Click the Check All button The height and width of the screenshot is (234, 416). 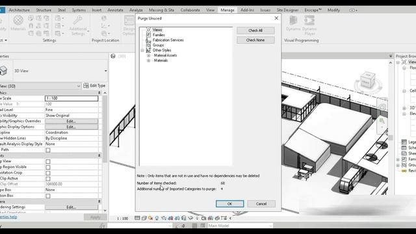coord(255,31)
